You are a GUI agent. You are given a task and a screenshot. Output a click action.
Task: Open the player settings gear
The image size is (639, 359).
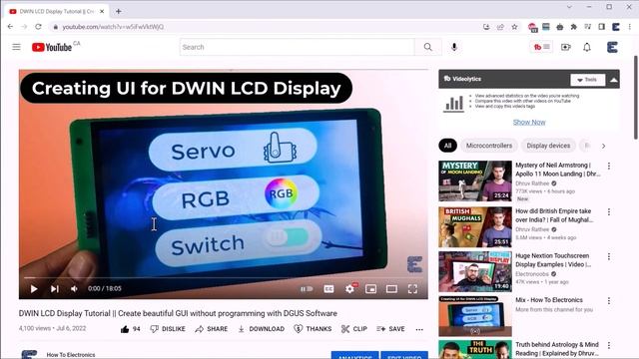pos(349,289)
